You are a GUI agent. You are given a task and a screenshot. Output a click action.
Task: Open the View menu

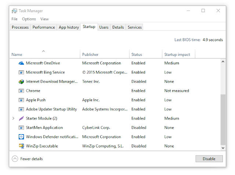tap(44, 19)
